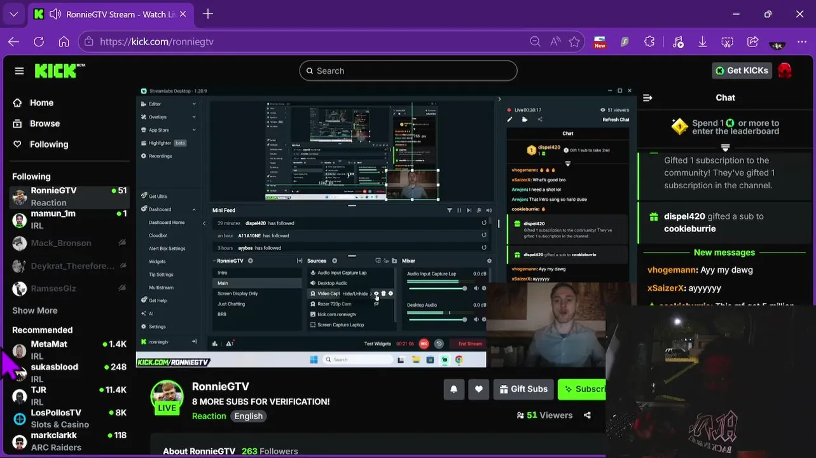
Task: Toggle the Streamlabs REC button
Action: [424, 343]
